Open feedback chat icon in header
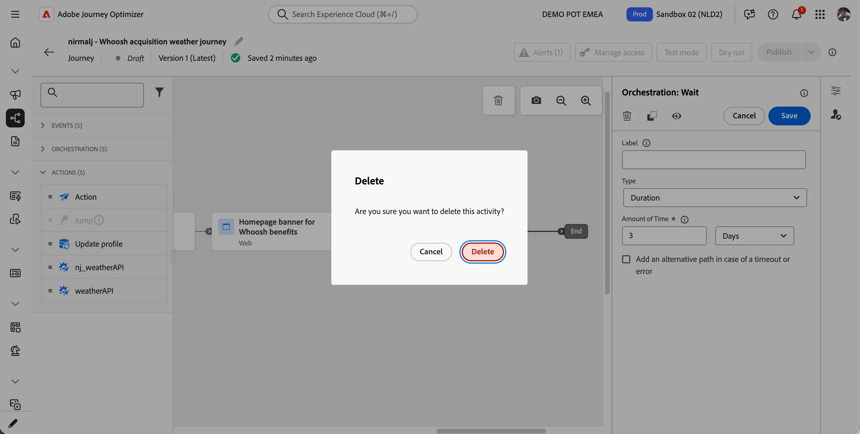 tap(749, 14)
